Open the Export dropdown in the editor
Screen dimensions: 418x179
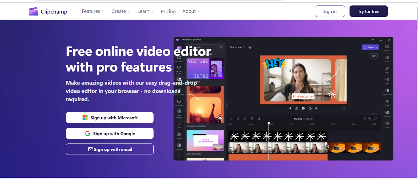coord(370,47)
